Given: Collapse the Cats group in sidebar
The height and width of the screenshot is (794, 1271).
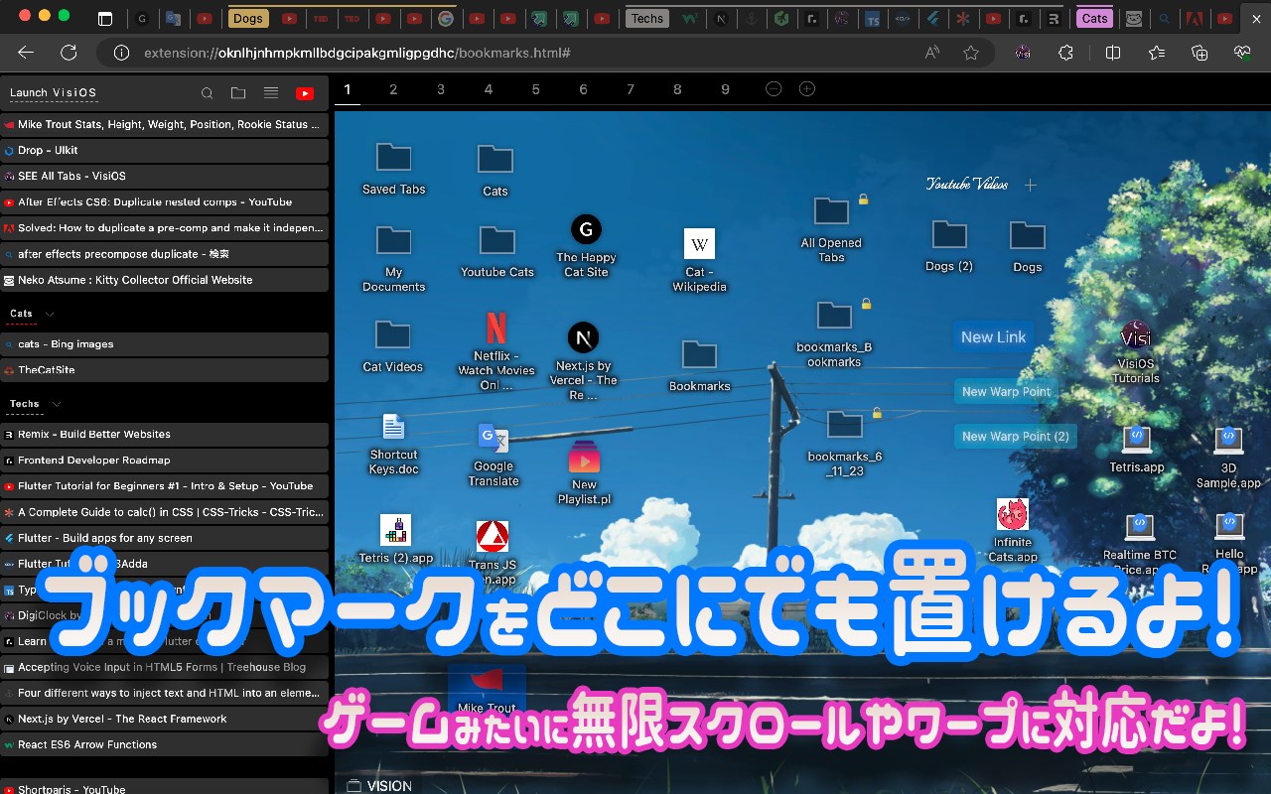Looking at the screenshot, I should pos(52,314).
